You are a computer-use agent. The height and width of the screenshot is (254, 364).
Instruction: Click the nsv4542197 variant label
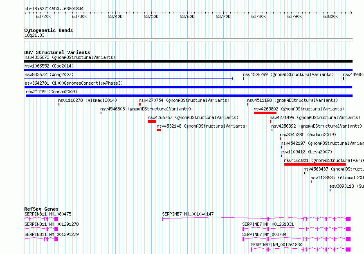point(322,143)
